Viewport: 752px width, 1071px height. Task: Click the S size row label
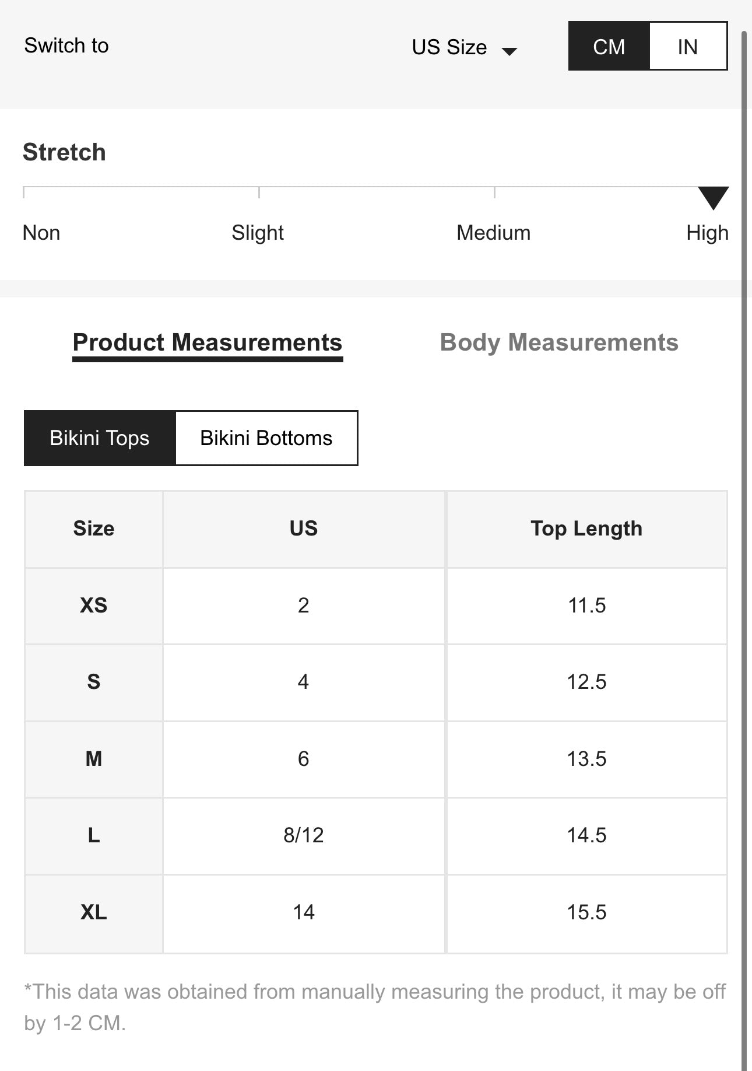point(94,682)
